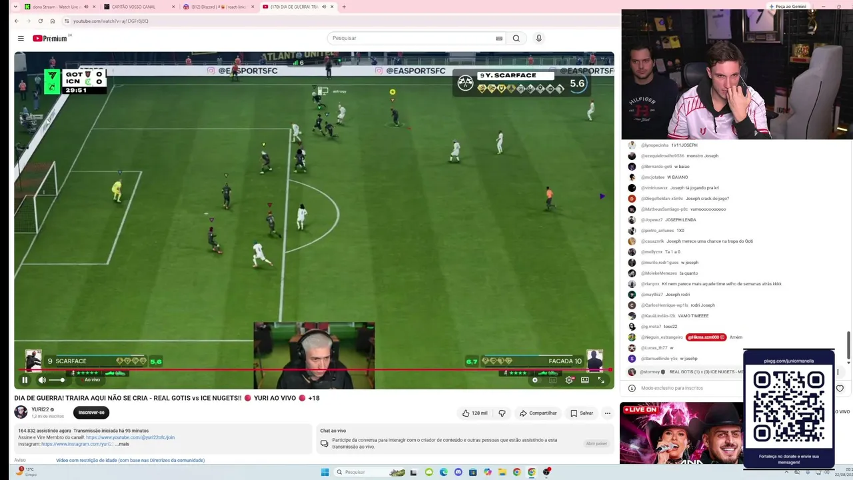Click @Neguin_estrangeiro's chat username
The height and width of the screenshot is (480, 853).
(x=662, y=337)
